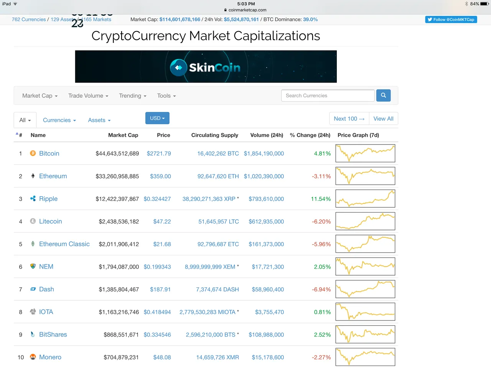Click inside Search Currencies field
This screenshot has height=368, width=491.
pyautogui.click(x=328, y=95)
